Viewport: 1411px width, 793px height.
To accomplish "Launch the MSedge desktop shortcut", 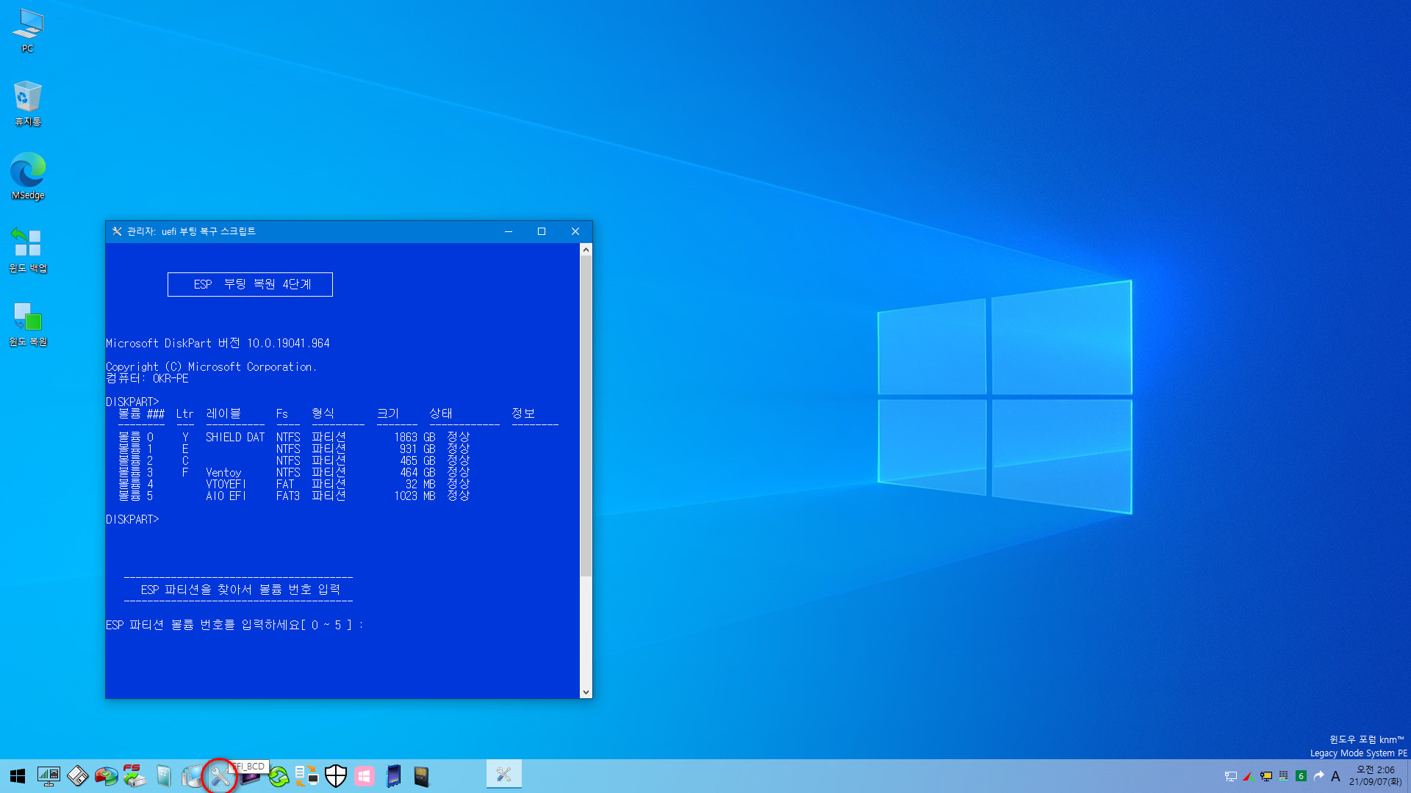I will (x=28, y=176).
